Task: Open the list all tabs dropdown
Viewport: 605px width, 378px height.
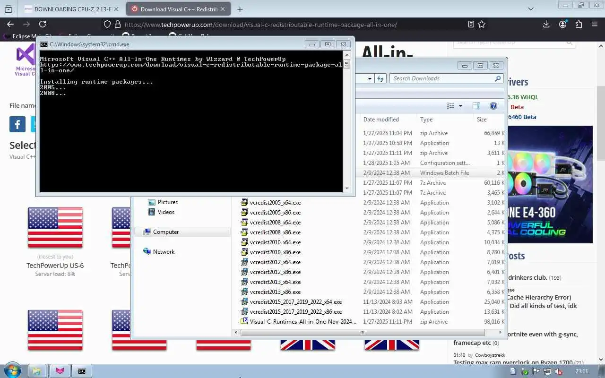Action: pyautogui.click(x=531, y=9)
